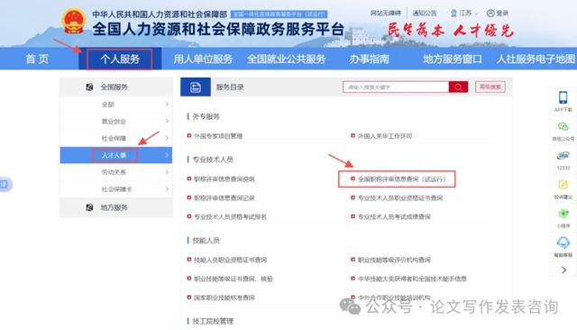577x330 pixels.
Task: Open 国家职业技能标准查询 link
Action: 224,298
